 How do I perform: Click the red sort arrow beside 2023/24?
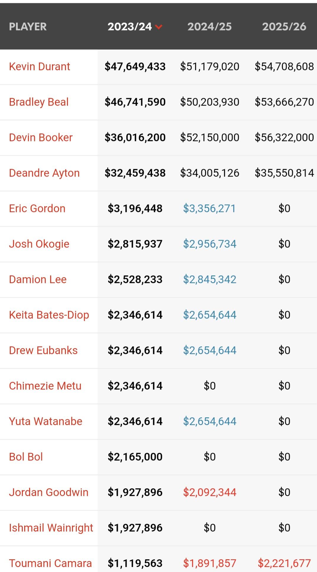coord(159,27)
